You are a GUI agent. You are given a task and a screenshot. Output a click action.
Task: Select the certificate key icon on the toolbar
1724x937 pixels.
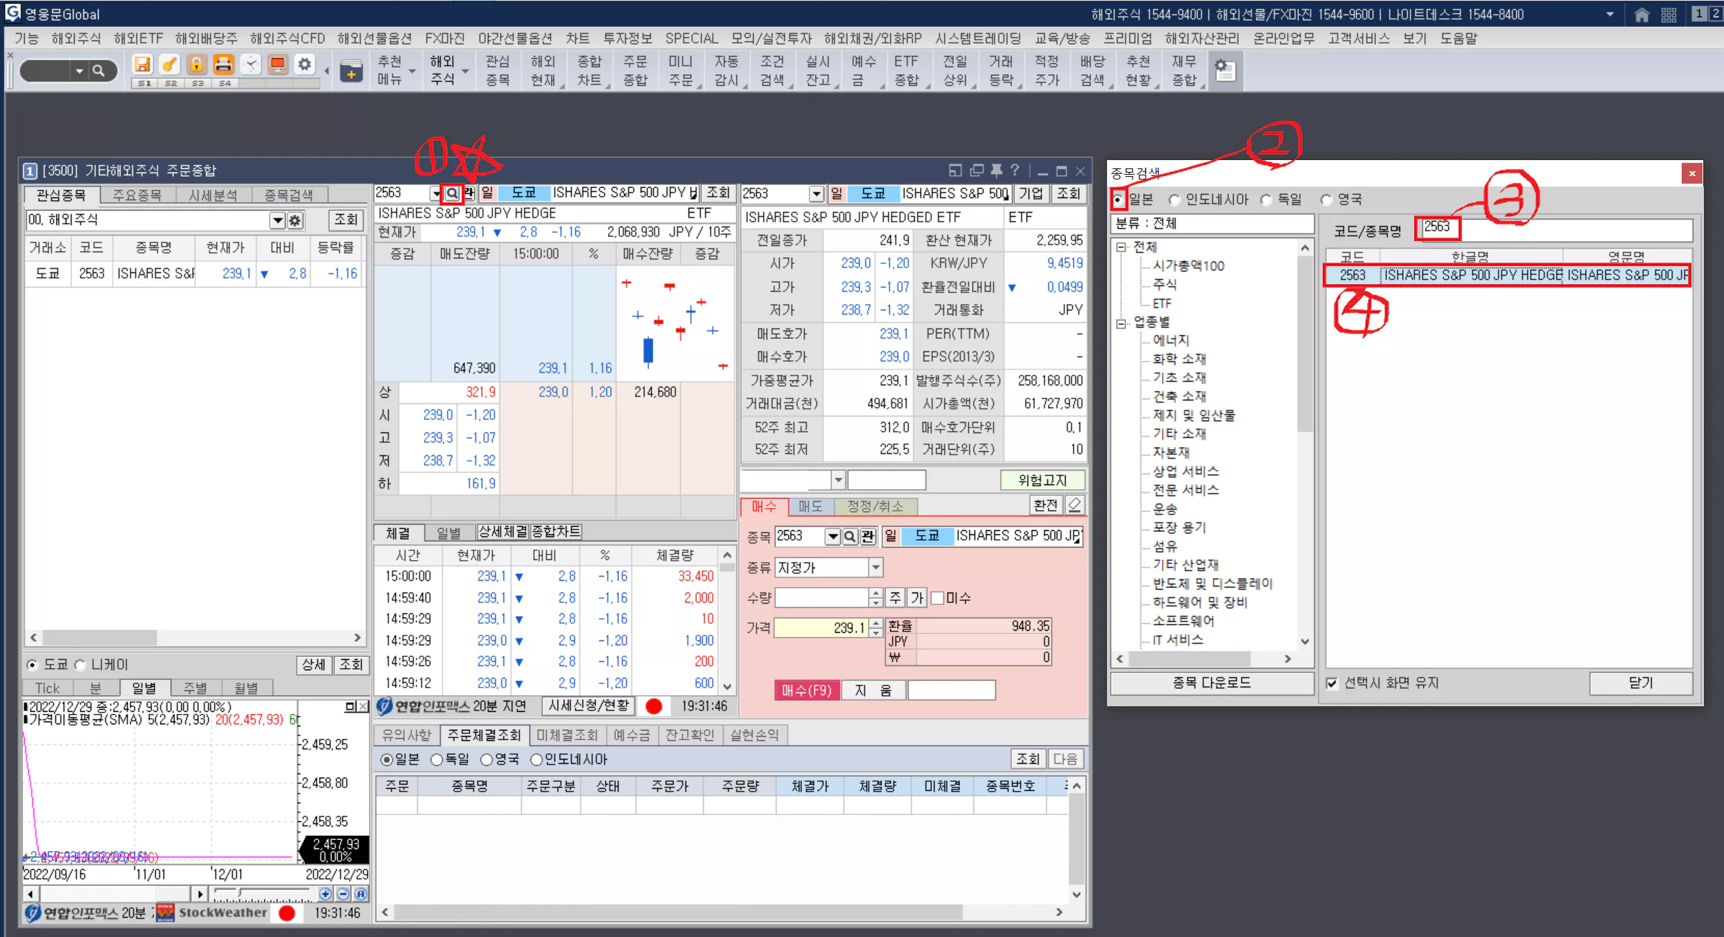click(169, 64)
